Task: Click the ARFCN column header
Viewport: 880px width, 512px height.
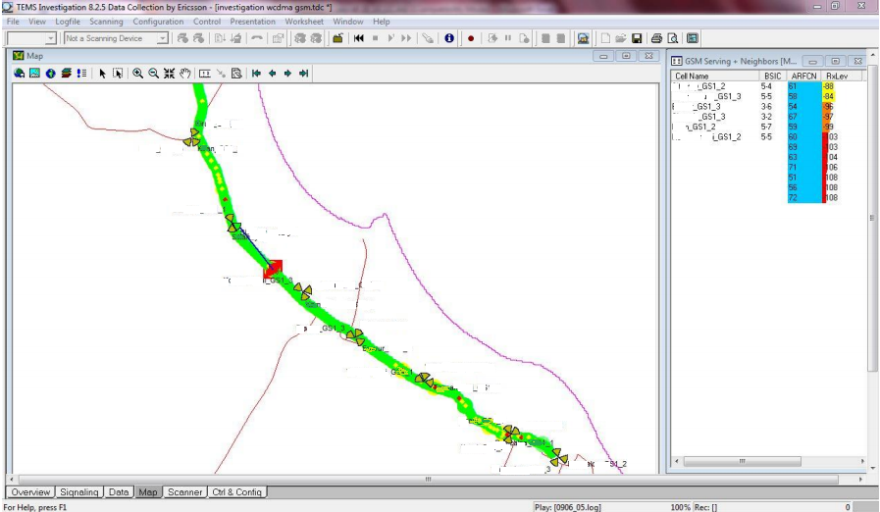Action: coord(803,76)
